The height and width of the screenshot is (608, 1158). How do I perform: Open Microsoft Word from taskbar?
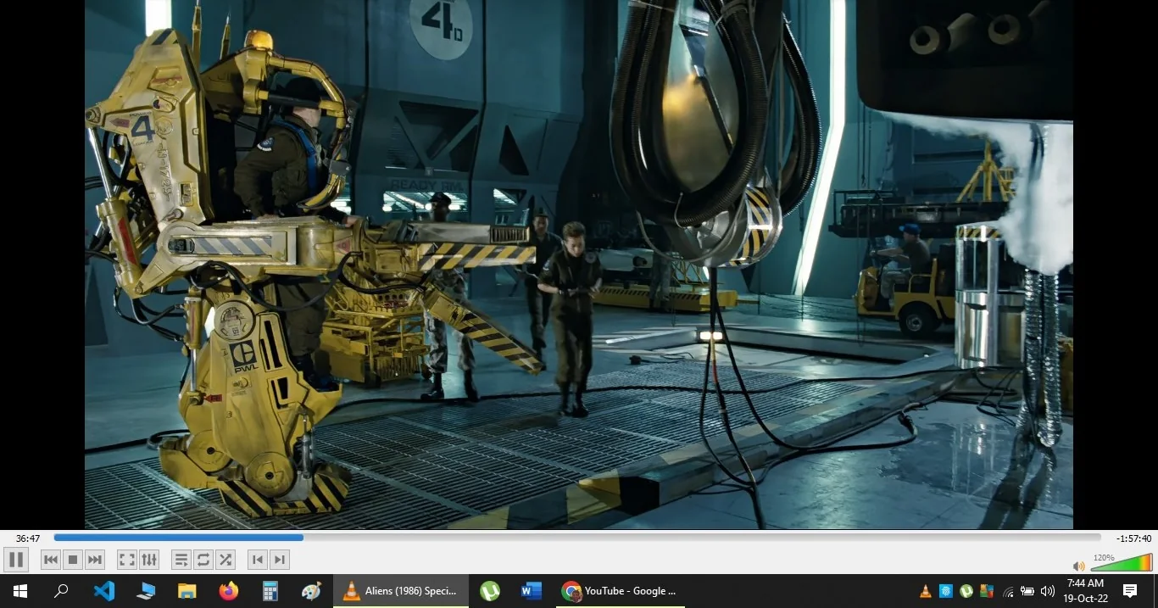532,591
